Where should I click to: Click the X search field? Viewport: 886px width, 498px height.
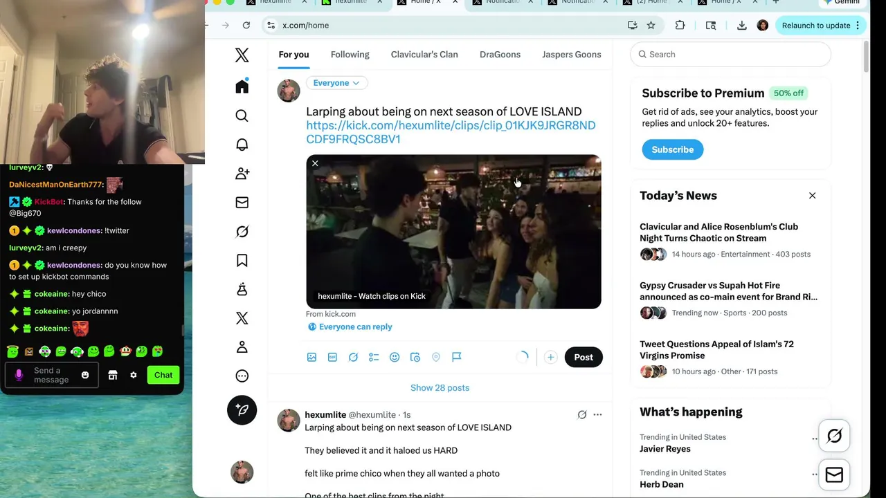coord(730,55)
